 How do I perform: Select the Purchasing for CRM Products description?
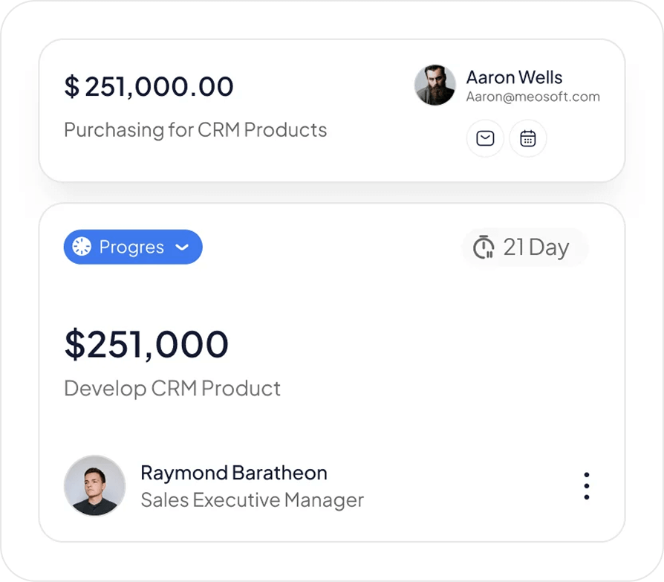click(195, 130)
